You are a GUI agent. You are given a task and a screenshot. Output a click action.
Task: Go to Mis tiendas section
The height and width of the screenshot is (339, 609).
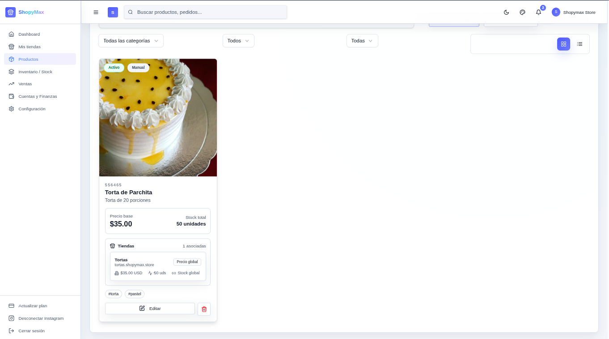30,46
